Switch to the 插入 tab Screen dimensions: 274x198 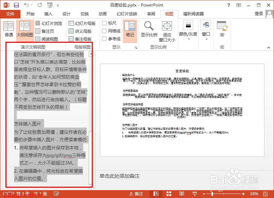pyautogui.click(x=48, y=14)
